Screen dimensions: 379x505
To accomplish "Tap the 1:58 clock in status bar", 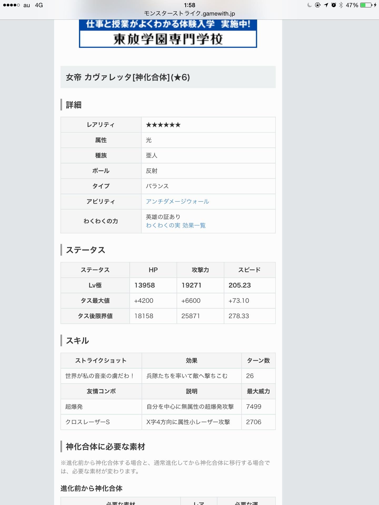I will [x=189, y=5].
